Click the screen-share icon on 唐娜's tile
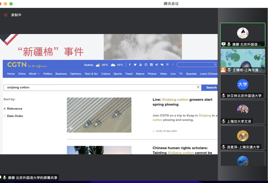 (224, 44)
